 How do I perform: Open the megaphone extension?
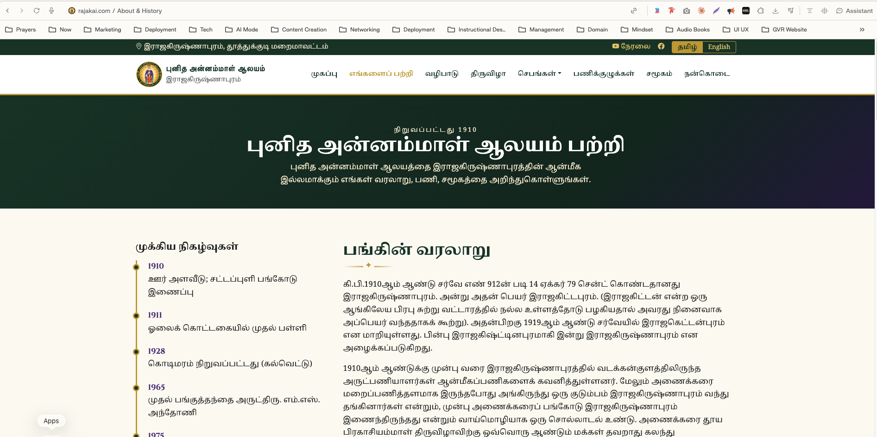coord(731,11)
